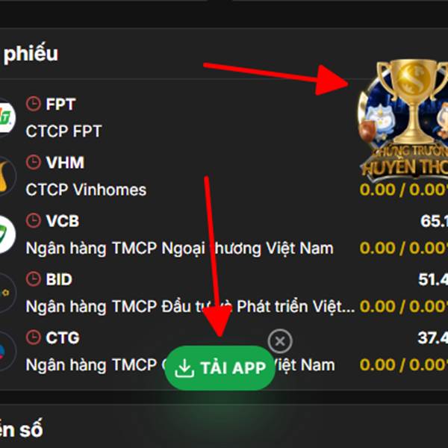Viewport: 448px width, 448px height.
Task: Select the FPT stock ticker
Action: 61,105
